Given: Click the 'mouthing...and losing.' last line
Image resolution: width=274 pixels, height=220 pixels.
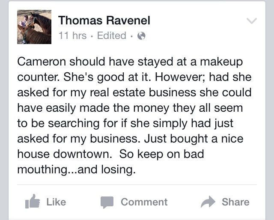Looking at the screenshot, I should [x=76, y=169].
